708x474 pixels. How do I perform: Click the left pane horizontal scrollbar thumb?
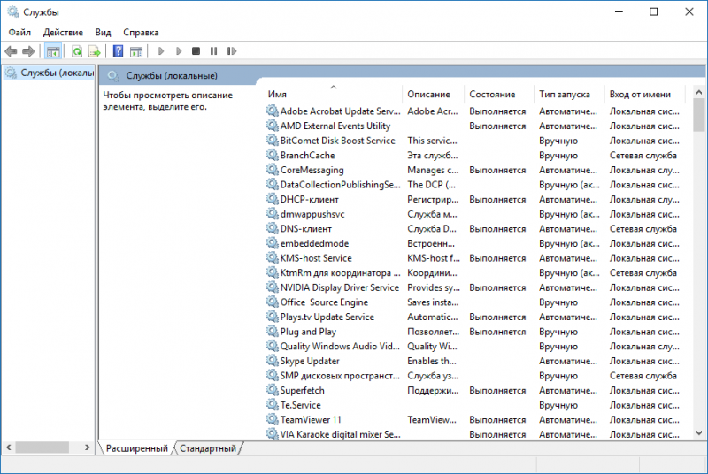click(42, 447)
